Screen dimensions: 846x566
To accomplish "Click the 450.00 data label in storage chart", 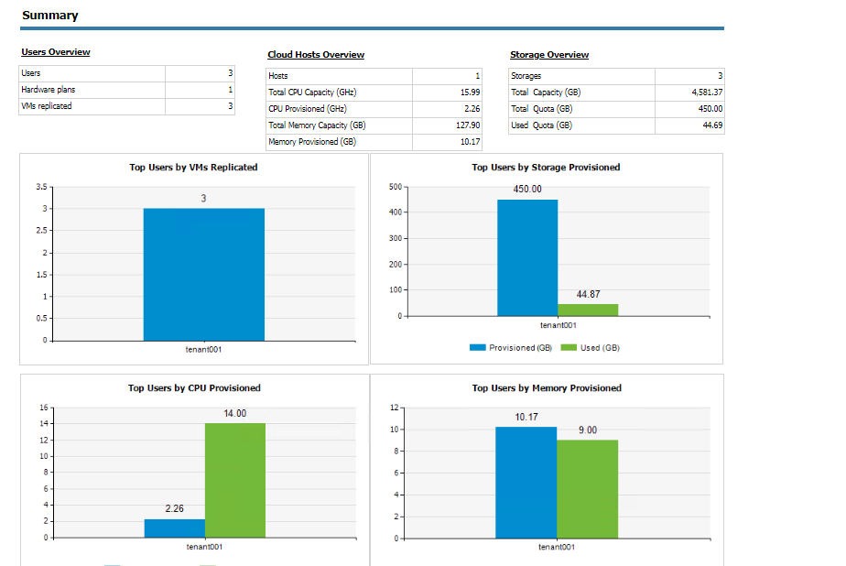I will pos(527,189).
